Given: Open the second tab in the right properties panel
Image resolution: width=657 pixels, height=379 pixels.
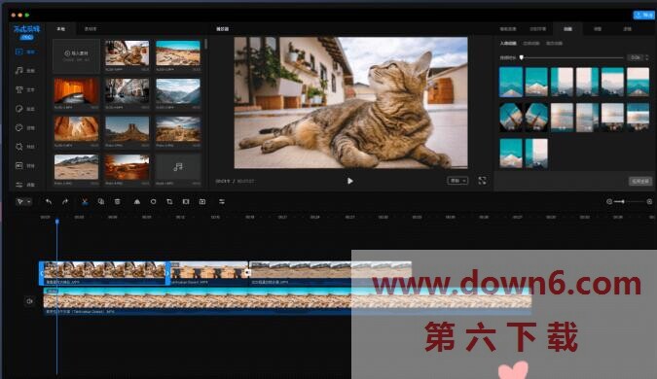Looking at the screenshot, I should pos(537,29).
